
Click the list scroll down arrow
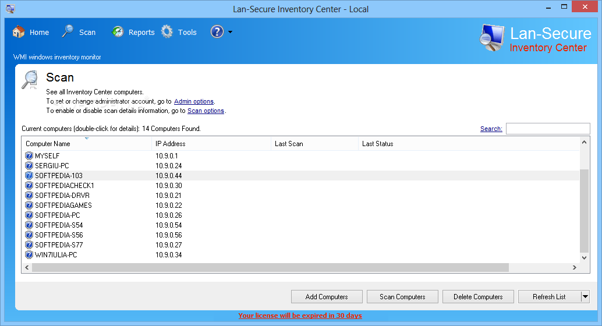(x=584, y=258)
